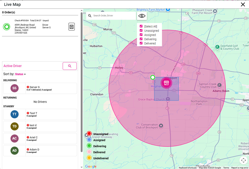The image size is (249, 169).
Task: Click Report a map error link
Action: click(240, 168)
